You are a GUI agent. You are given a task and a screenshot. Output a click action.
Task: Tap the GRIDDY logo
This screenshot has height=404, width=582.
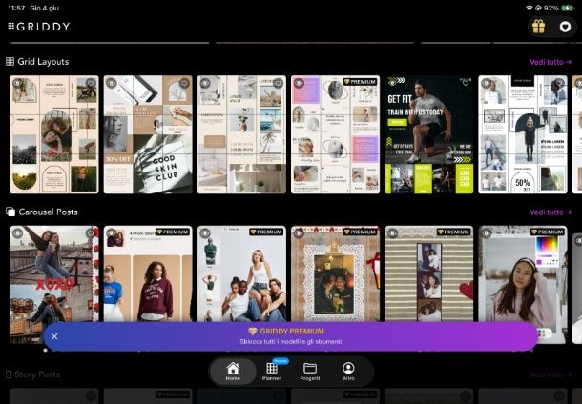38,27
